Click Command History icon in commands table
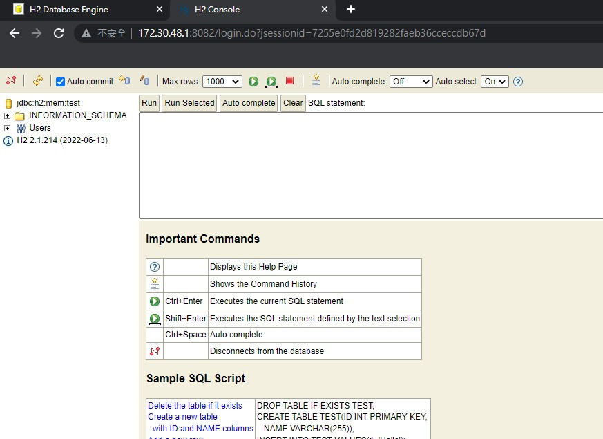The width and height of the screenshot is (603, 439). 155,284
